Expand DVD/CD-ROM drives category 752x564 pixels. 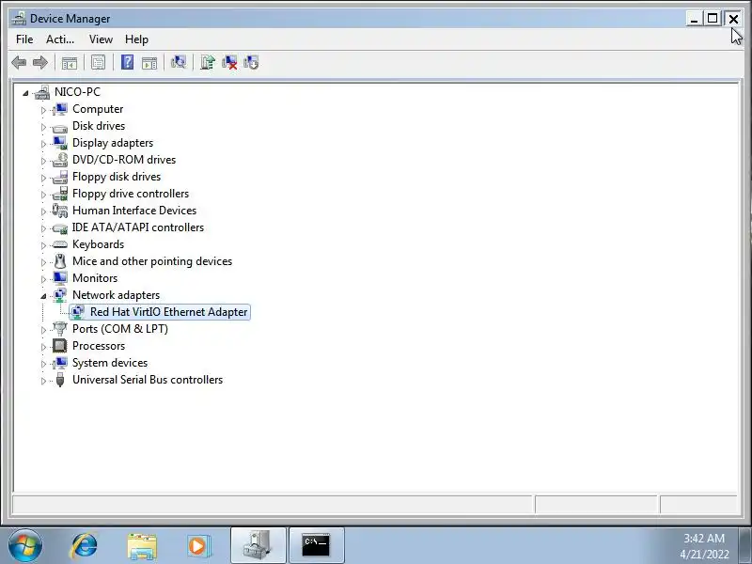click(43, 161)
